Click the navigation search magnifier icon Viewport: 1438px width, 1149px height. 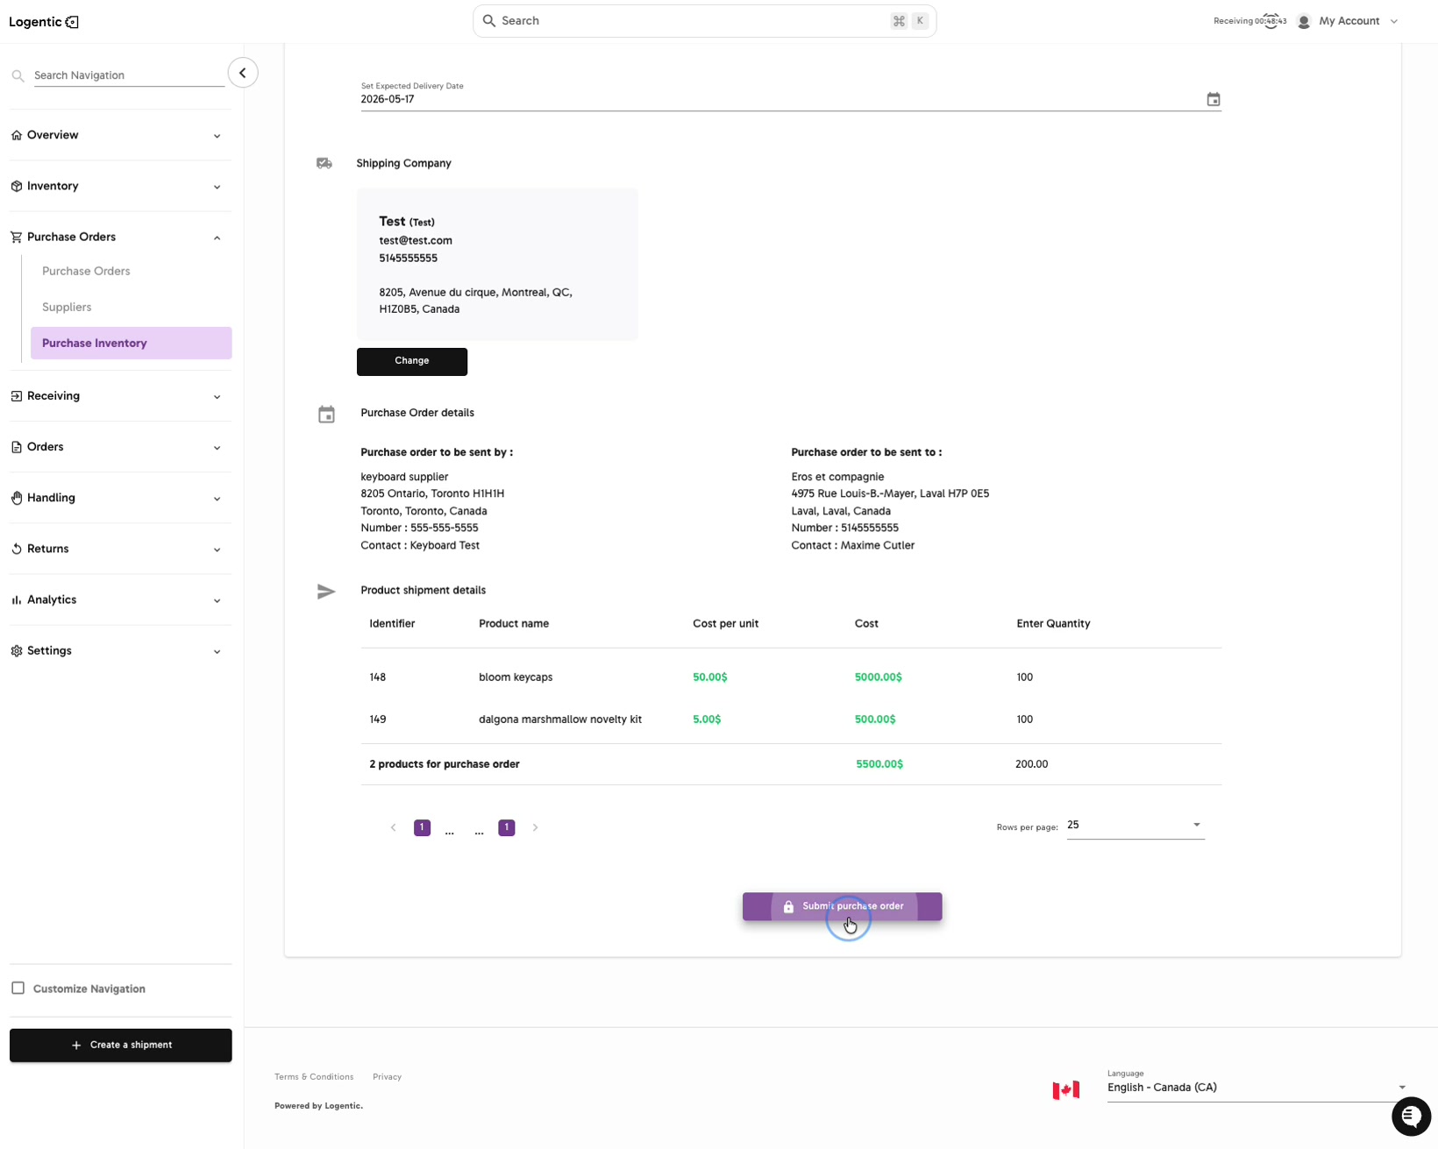pyautogui.click(x=18, y=75)
